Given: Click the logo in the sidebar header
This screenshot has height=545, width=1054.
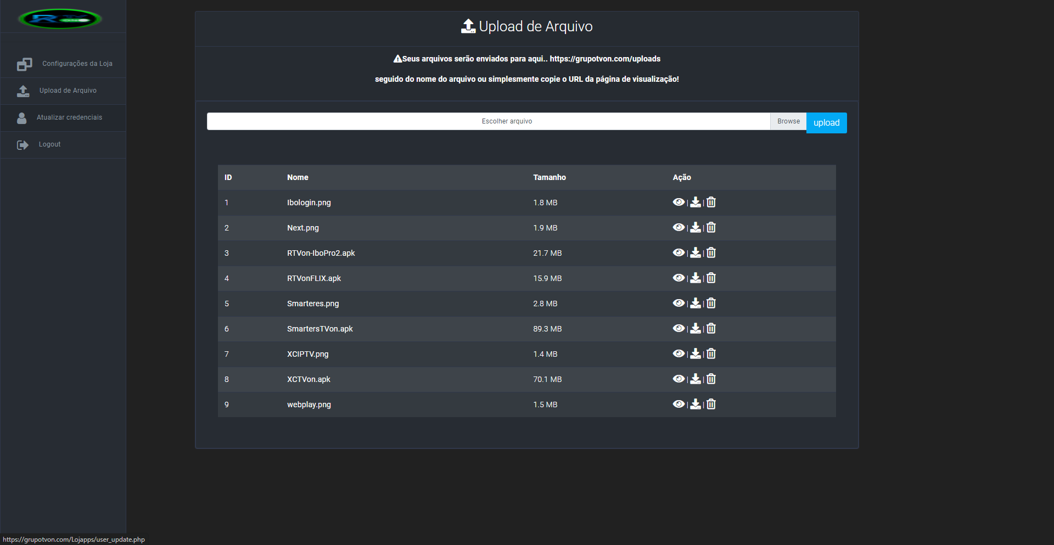Looking at the screenshot, I should tap(60, 19).
